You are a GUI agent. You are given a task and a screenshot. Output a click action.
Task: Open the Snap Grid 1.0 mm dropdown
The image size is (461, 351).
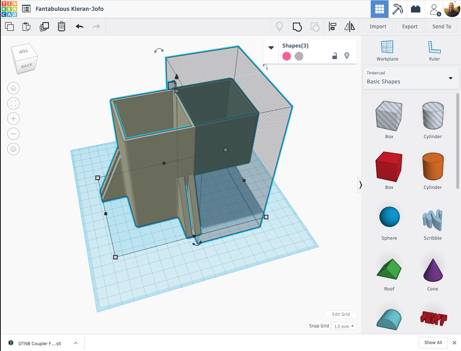[x=344, y=326]
